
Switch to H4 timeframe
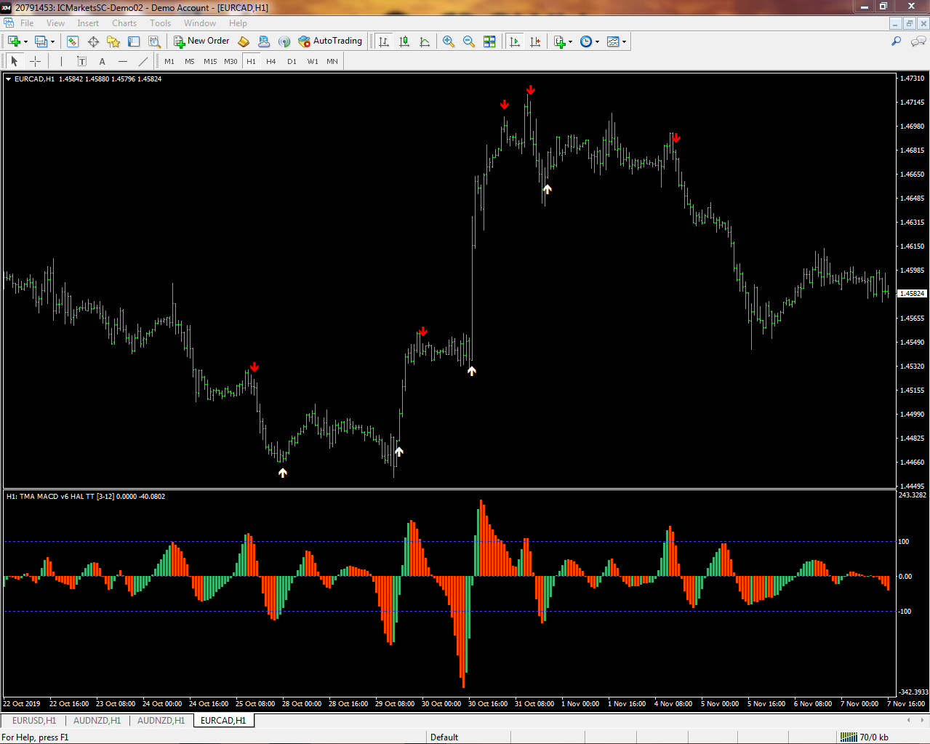click(x=271, y=62)
